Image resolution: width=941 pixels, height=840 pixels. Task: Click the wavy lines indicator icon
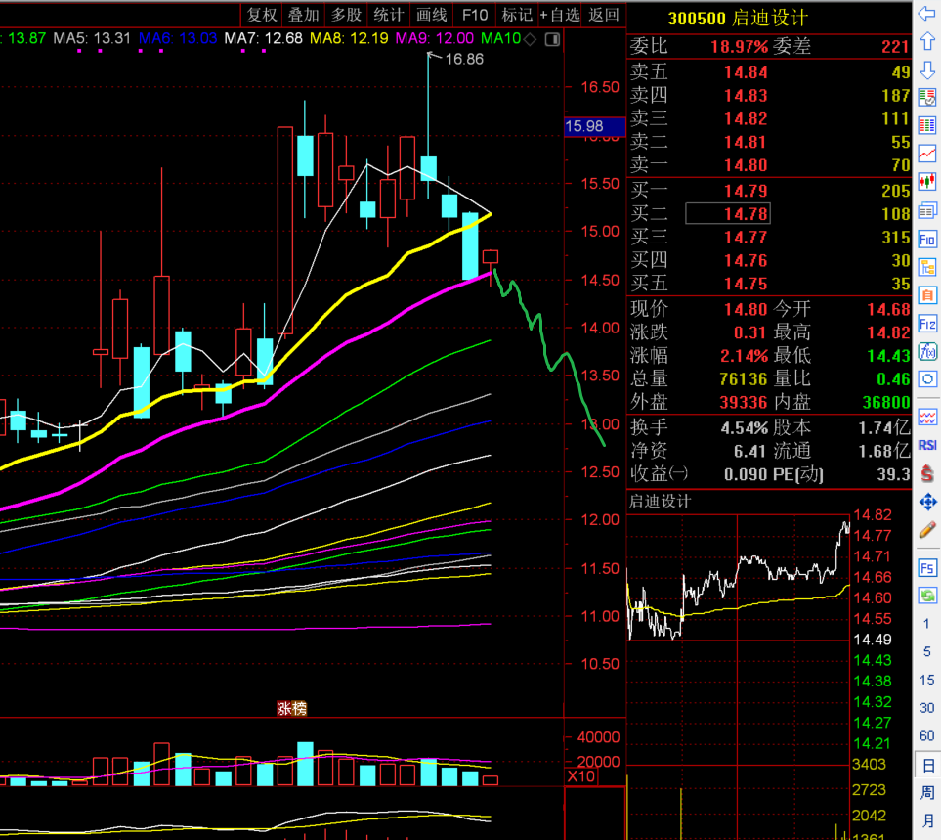[927, 417]
